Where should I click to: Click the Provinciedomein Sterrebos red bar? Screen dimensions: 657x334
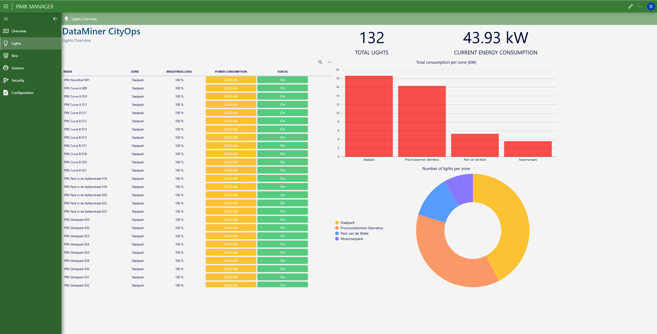point(422,121)
